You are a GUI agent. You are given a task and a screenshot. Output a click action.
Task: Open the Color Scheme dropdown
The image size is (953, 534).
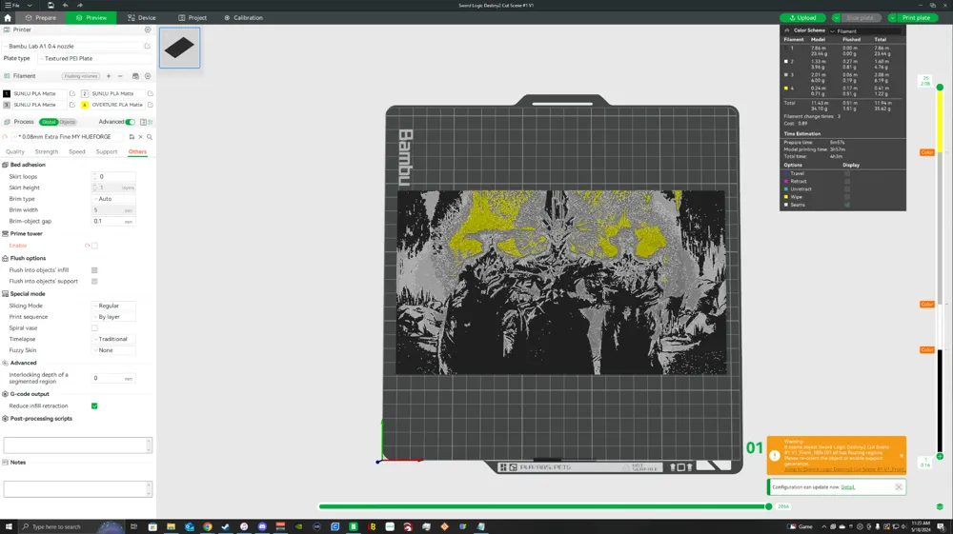[x=864, y=31]
